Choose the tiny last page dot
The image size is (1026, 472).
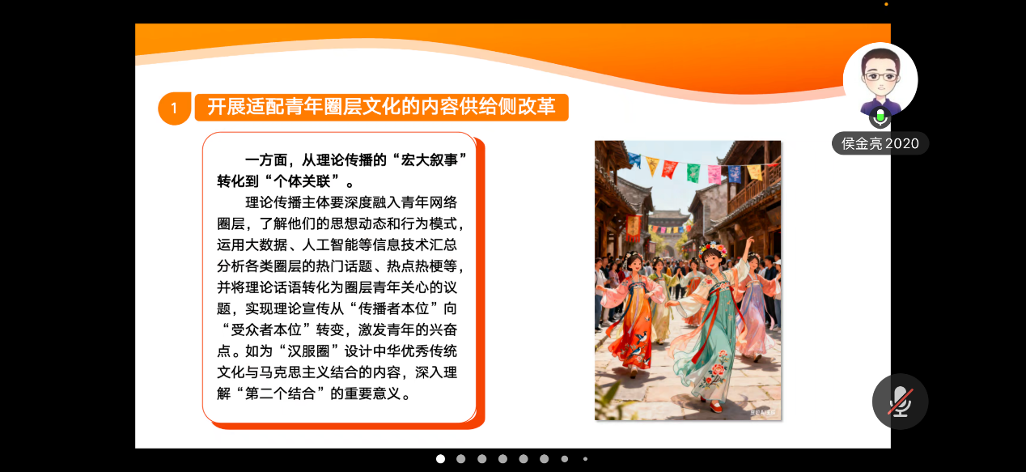tap(585, 458)
